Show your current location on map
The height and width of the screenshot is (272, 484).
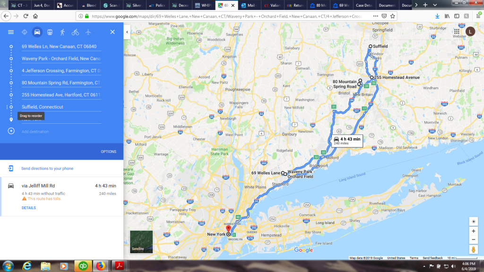click(x=474, y=221)
